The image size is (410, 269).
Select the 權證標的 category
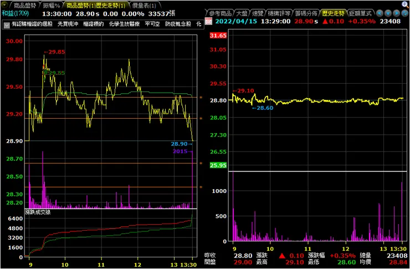[93, 24]
